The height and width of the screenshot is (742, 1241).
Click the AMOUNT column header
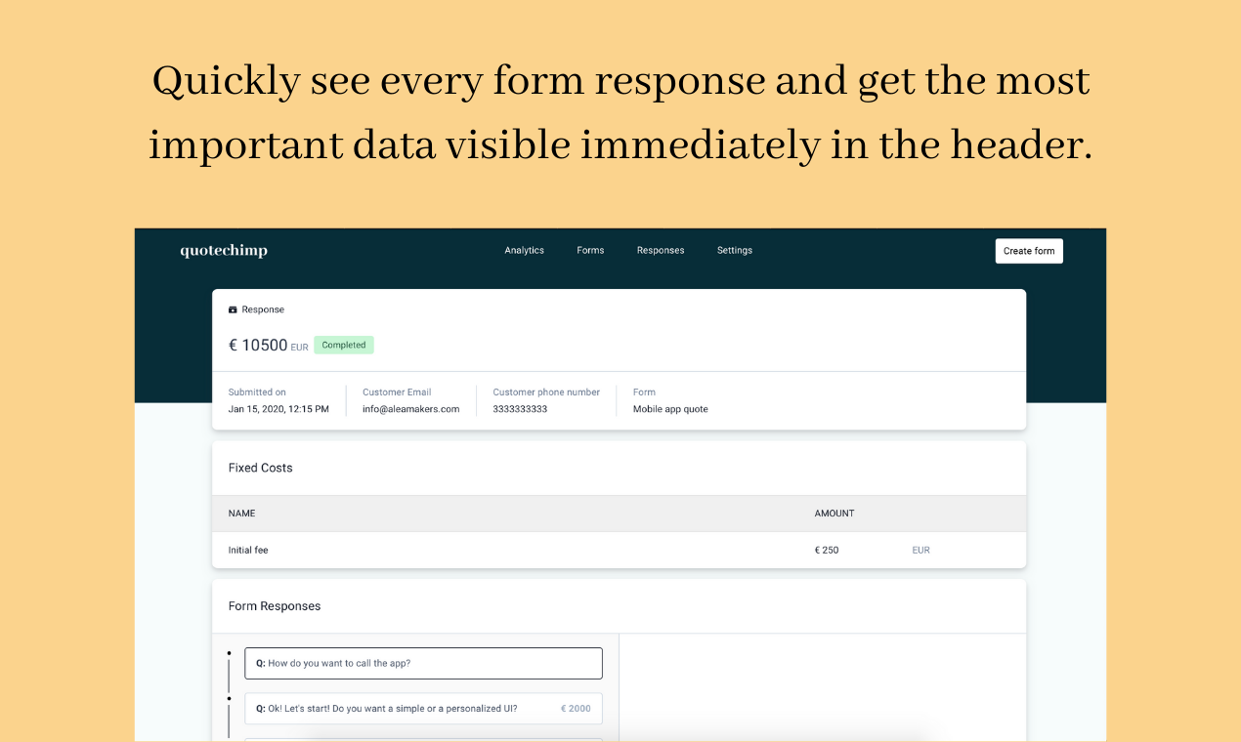(x=834, y=514)
